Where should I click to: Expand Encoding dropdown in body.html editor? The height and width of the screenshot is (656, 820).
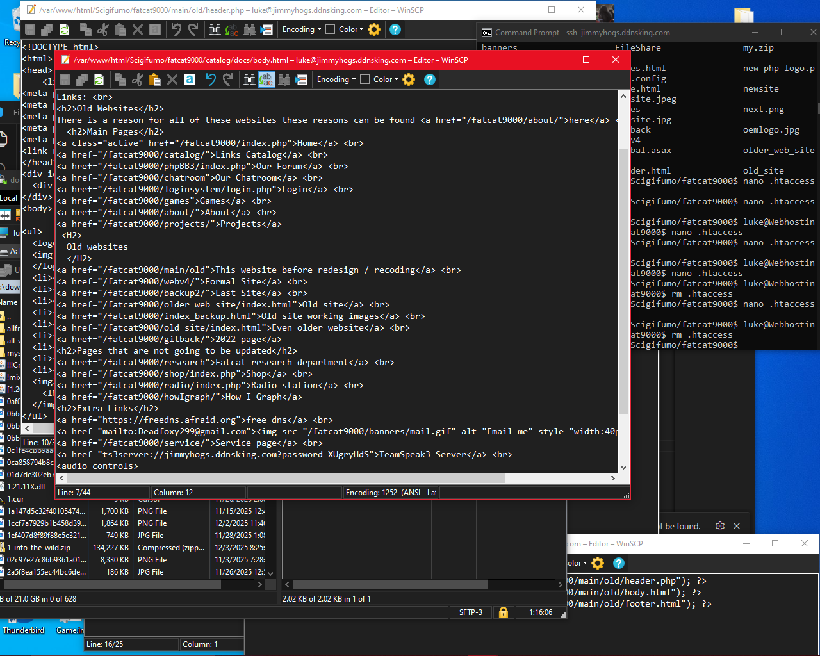click(x=336, y=79)
